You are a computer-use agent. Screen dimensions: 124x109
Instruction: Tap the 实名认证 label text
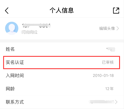click(x=15, y=62)
